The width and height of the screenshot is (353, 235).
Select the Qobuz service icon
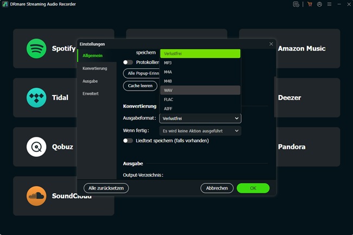tap(36, 147)
